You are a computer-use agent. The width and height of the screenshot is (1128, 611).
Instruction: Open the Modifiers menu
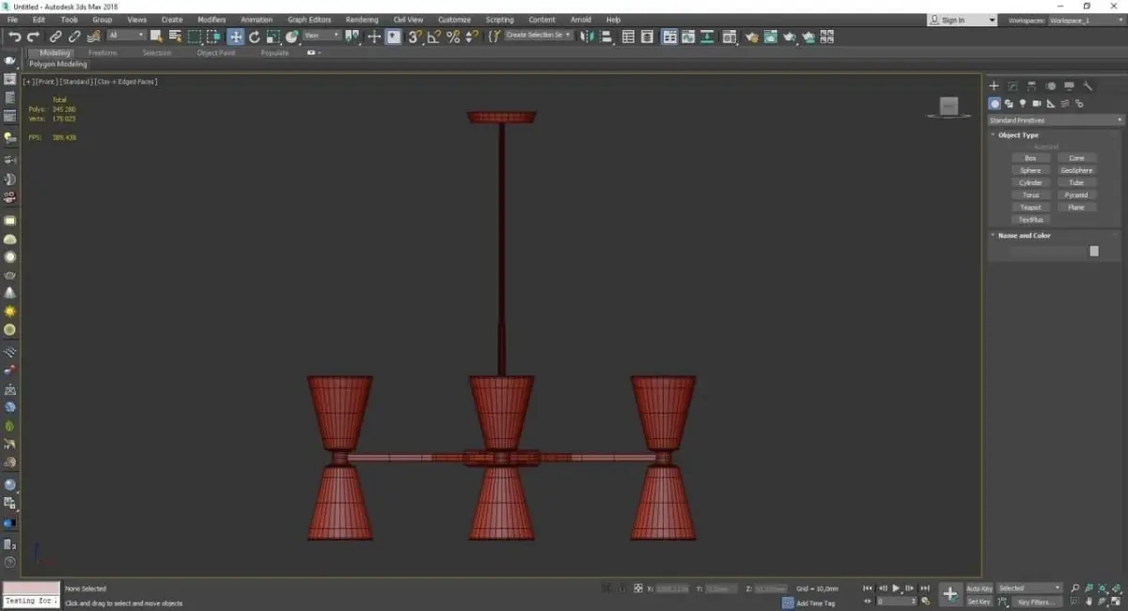coord(211,20)
